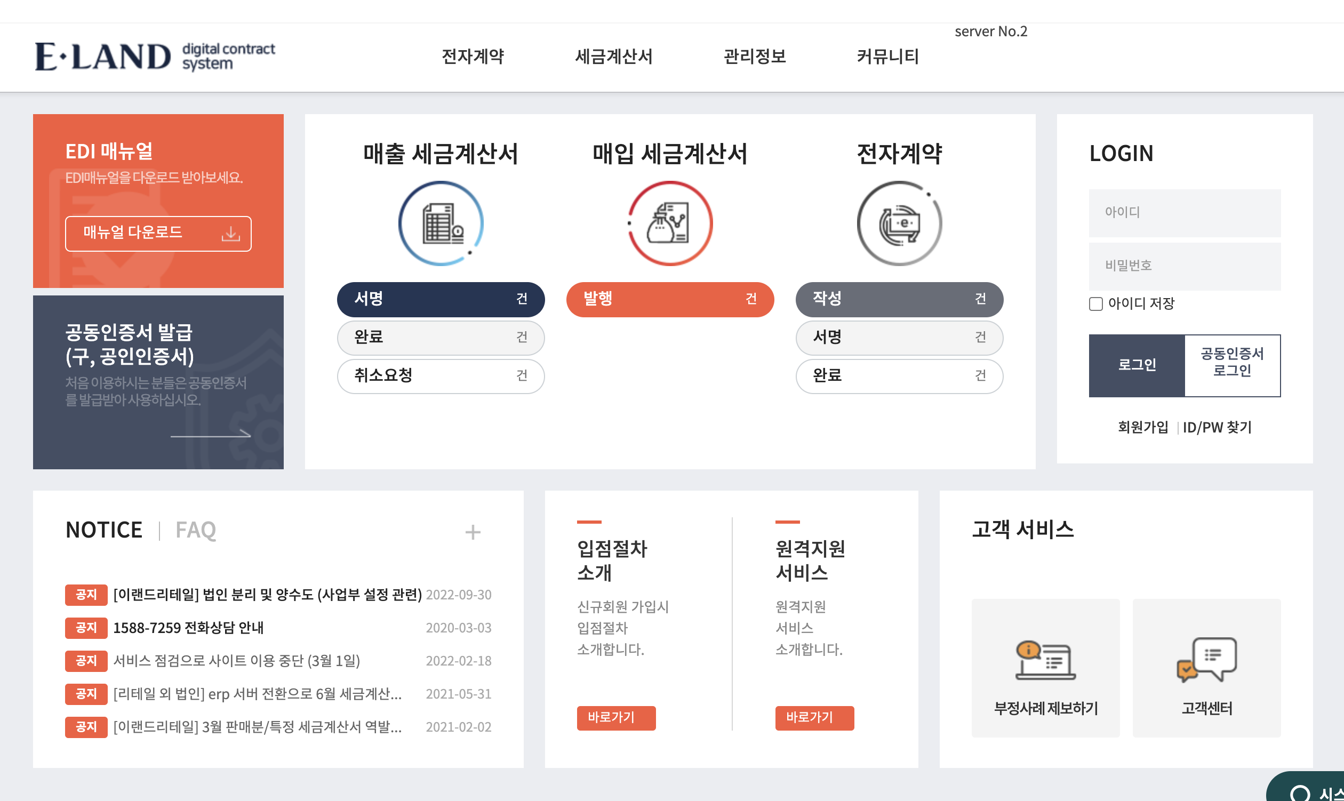
Task: Click 바로가기 under 입점절차 소개
Action: [x=617, y=718]
